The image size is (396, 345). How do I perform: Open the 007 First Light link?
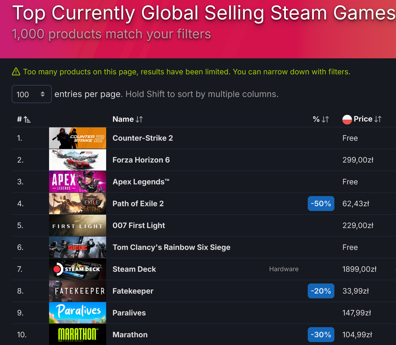pos(139,225)
